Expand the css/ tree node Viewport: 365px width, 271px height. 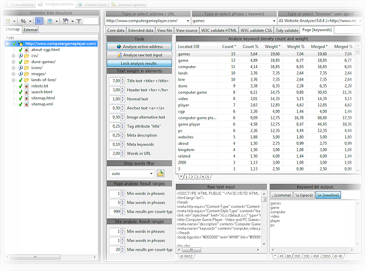[13, 56]
